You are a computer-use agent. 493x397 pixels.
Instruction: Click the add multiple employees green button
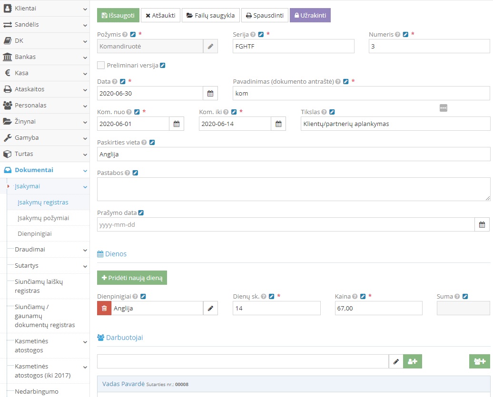point(479,361)
